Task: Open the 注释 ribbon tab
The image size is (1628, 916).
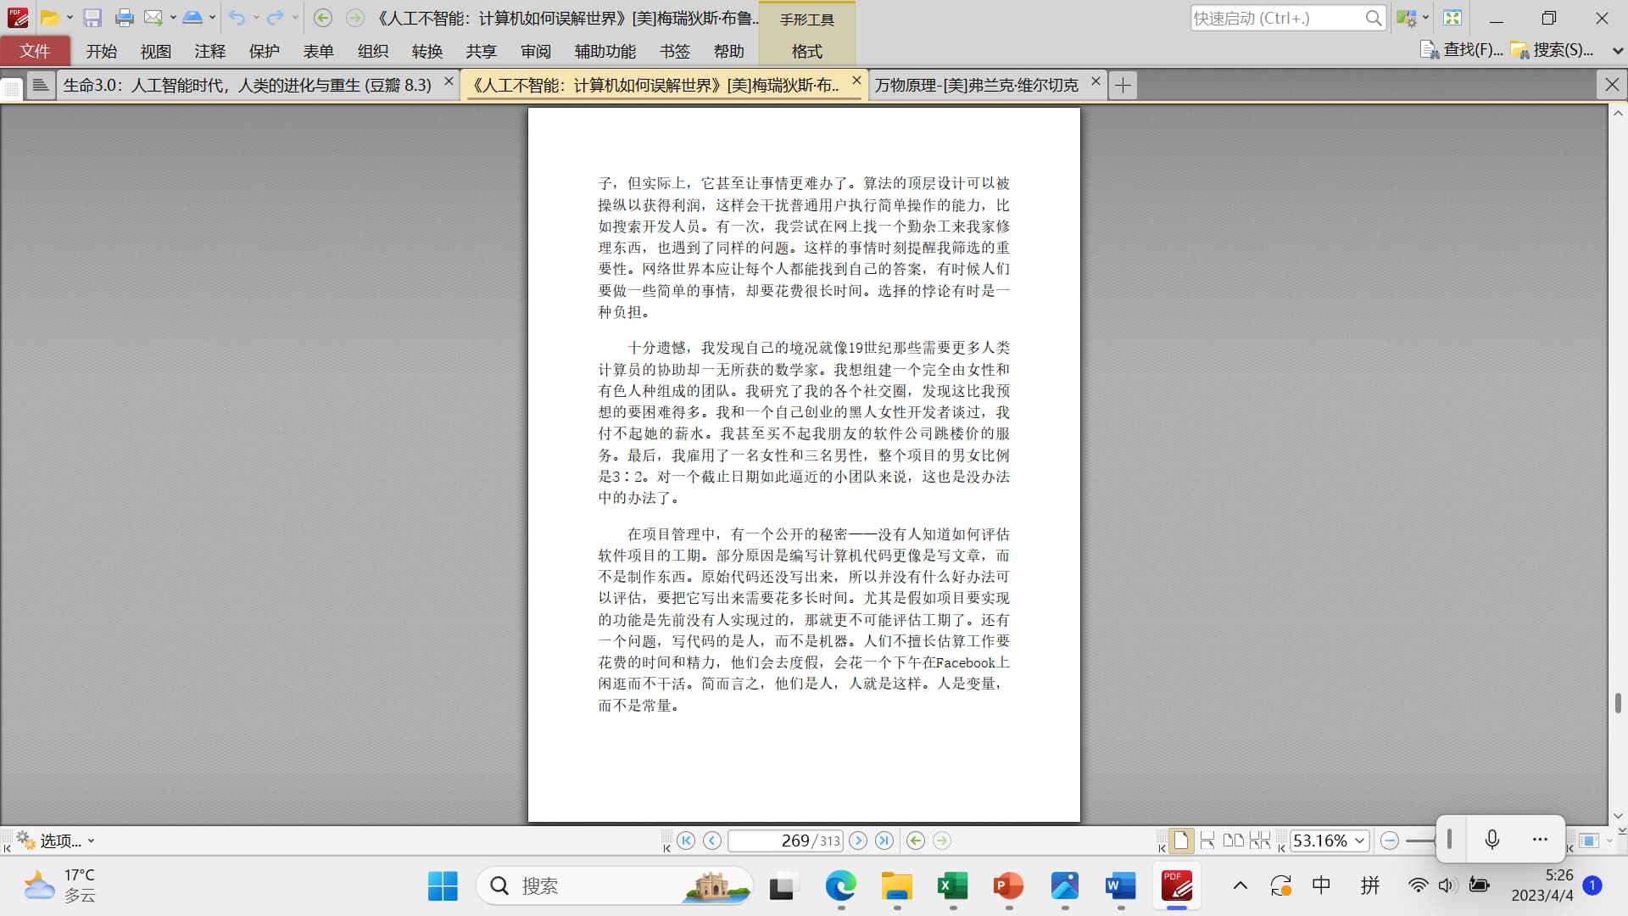Action: point(209,51)
